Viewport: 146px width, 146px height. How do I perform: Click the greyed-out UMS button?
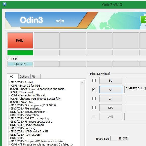111,117
